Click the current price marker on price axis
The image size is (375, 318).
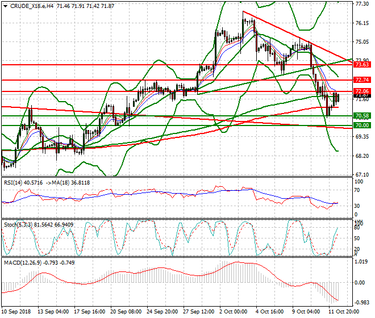click(x=362, y=95)
